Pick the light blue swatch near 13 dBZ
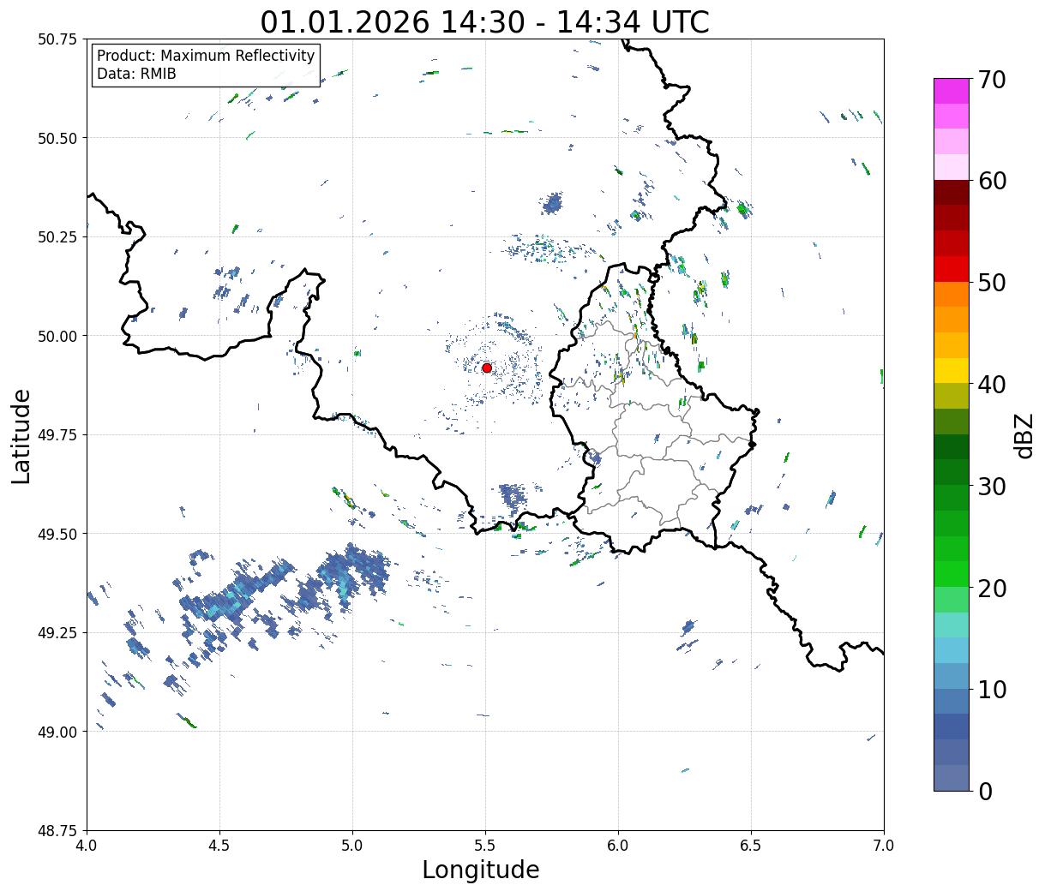 952,649
